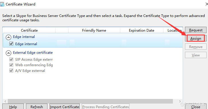Viewport: 208px width, 109px height.
Task: Toggle the Edge internal checkbox
Action: tap(11, 44)
